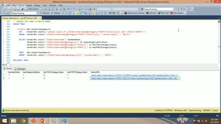Click the Cut scissors icon

click(x=57, y=9)
